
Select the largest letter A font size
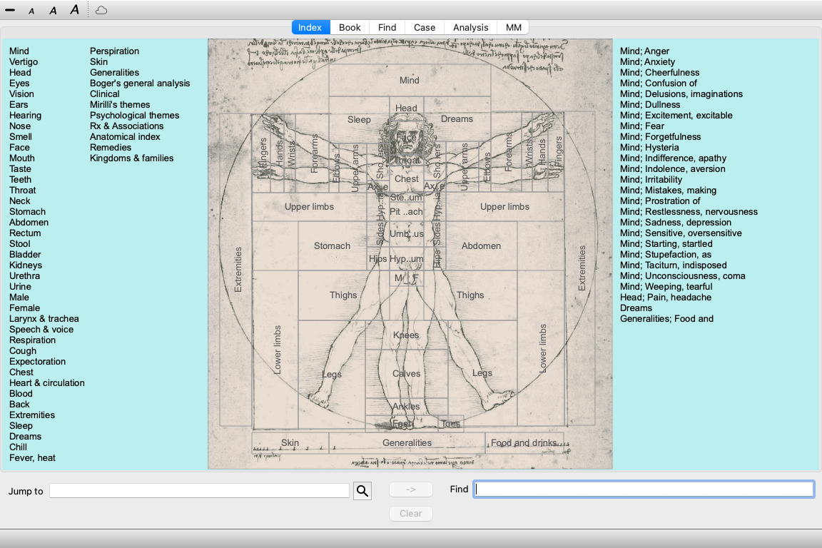[74, 9]
